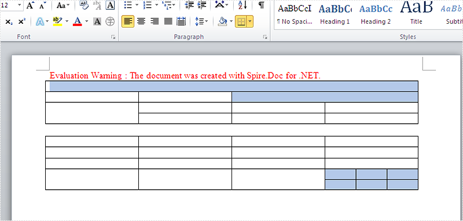Toggle Center alignment

[x=141, y=21]
